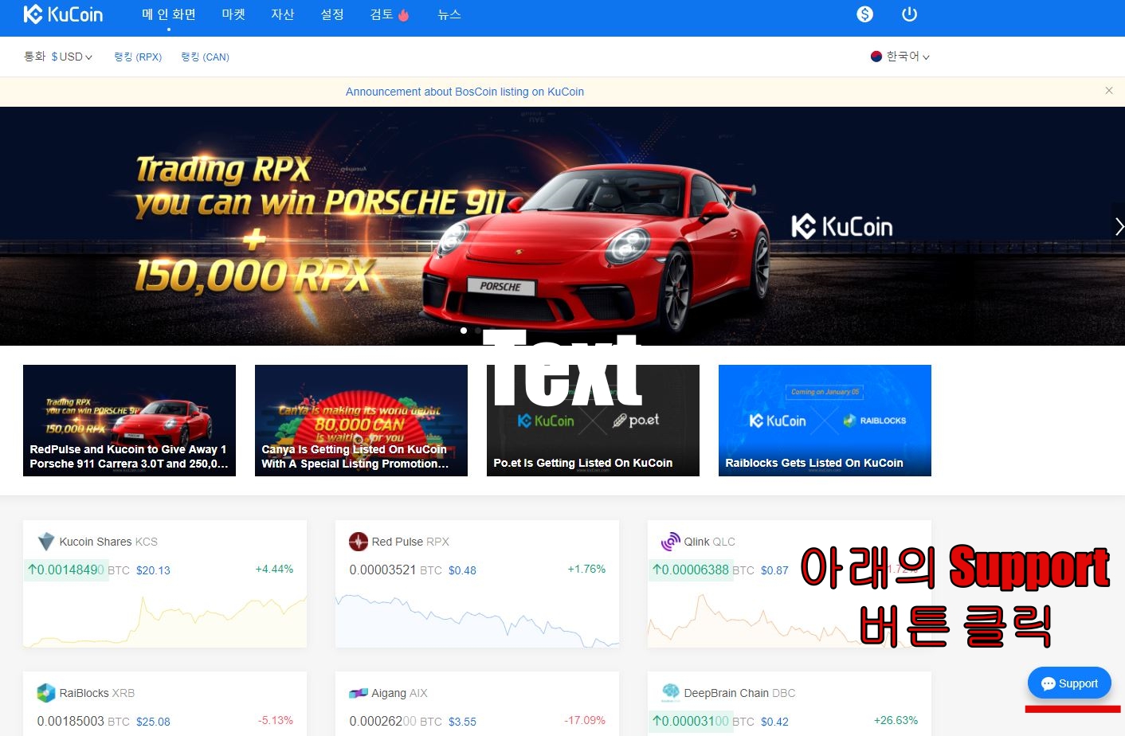1125x736 pixels.
Task: Dismiss the BosCoin announcement bar
Action: [1109, 91]
